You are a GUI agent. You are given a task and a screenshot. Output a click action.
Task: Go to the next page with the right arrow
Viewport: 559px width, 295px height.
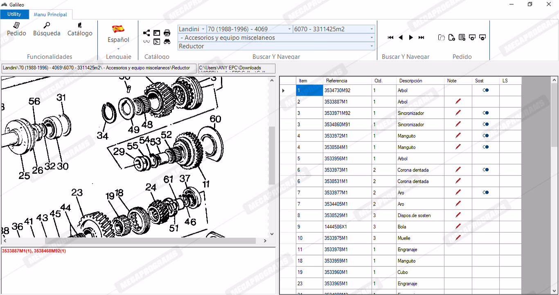pyautogui.click(x=411, y=38)
